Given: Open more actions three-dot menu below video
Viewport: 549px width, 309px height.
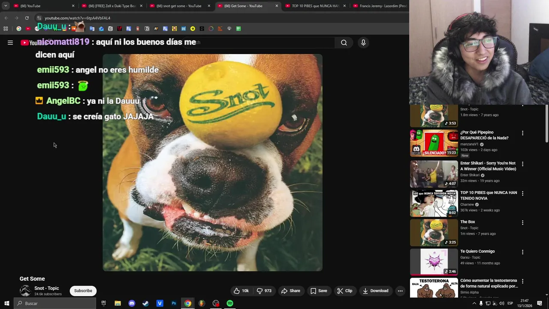Looking at the screenshot, I should (400, 291).
